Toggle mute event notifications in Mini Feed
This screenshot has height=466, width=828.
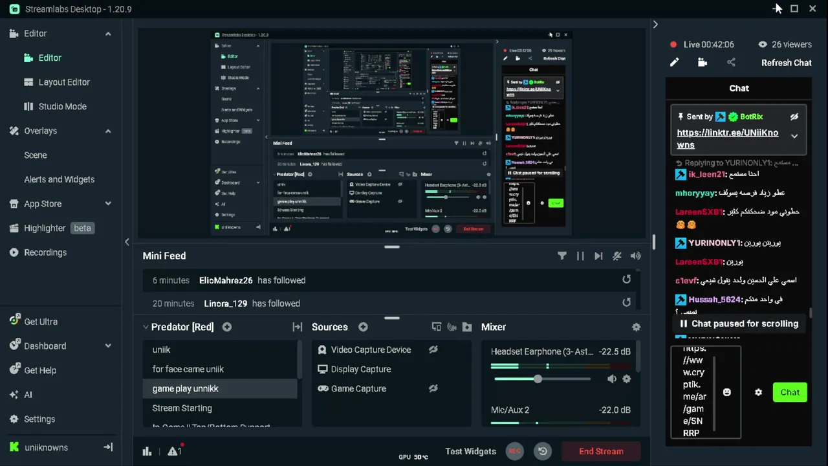tap(617, 256)
